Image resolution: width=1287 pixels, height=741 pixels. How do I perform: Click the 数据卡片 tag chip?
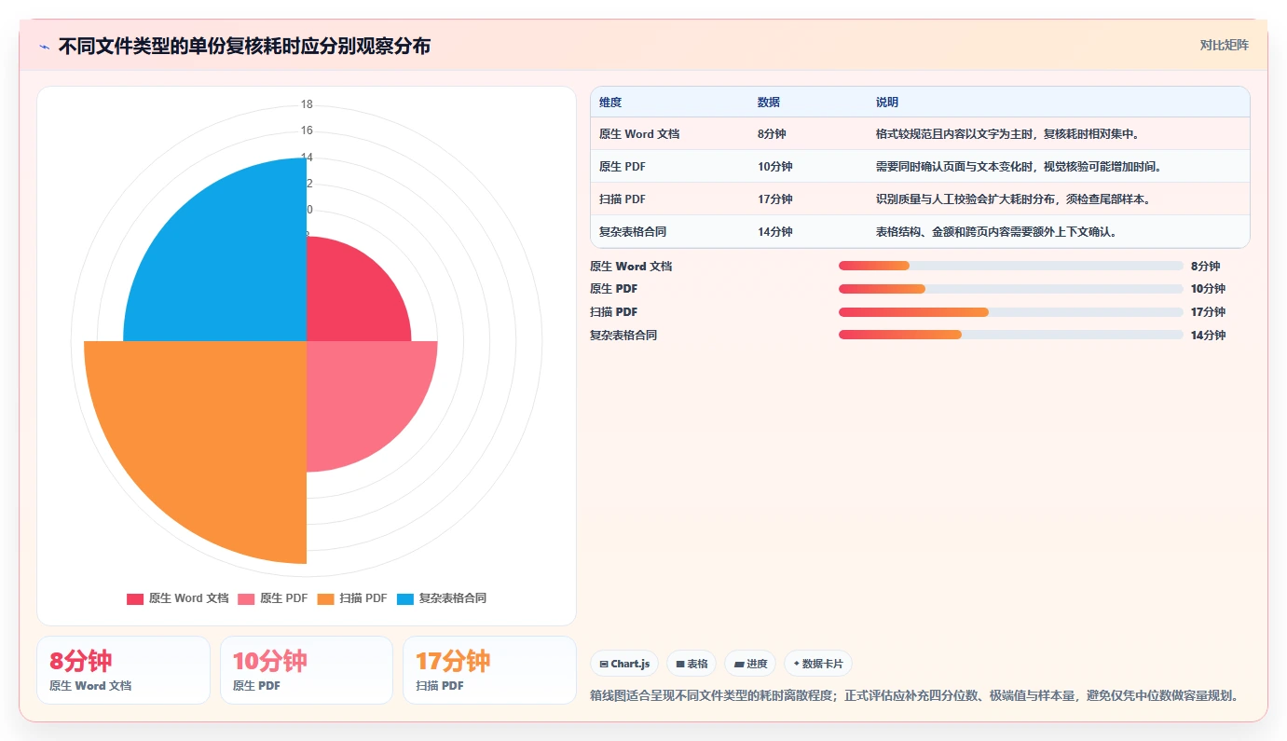point(818,664)
